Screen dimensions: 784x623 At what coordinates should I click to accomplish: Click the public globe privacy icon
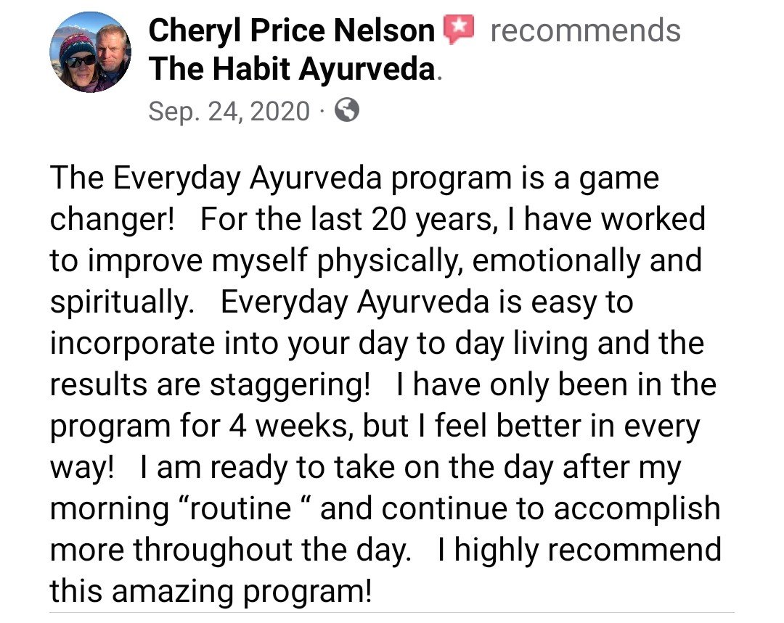coord(348,110)
